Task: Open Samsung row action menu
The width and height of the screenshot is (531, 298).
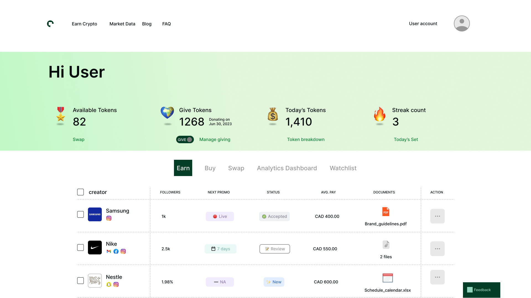Action: pyautogui.click(x=437, y=216)
